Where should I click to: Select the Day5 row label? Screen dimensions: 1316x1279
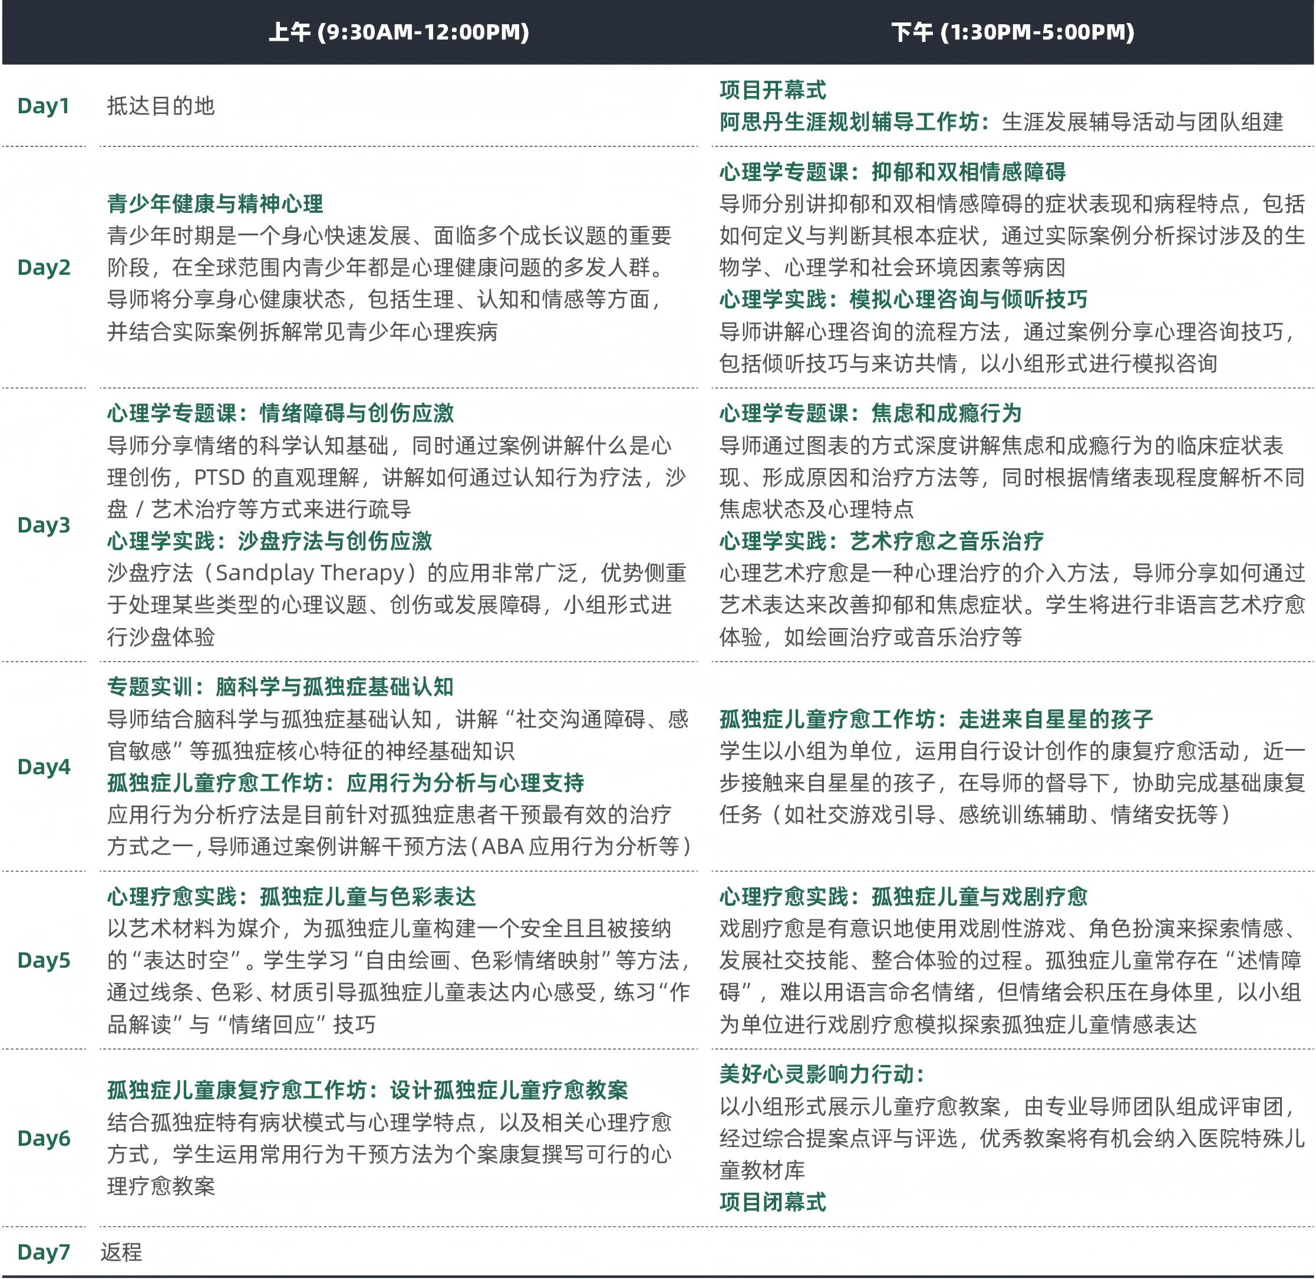pyautogui.click(x=44, y=961)
